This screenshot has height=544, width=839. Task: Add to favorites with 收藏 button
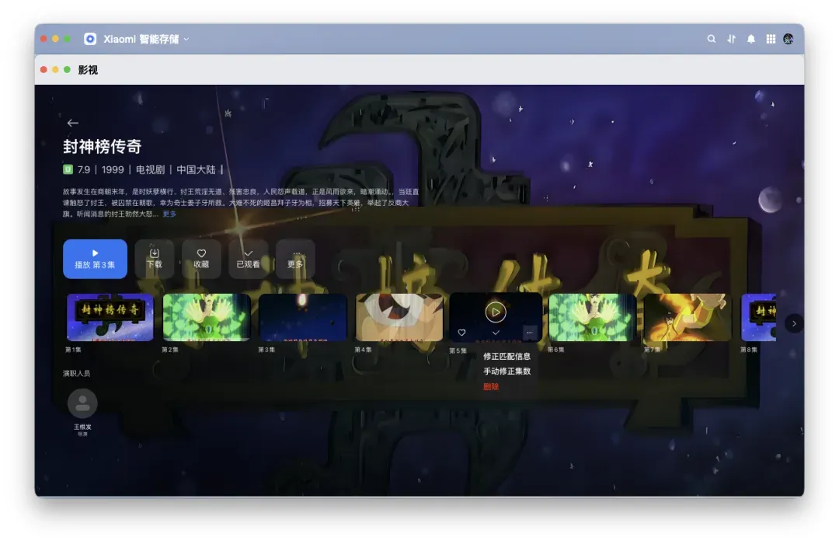coord(201,259)
